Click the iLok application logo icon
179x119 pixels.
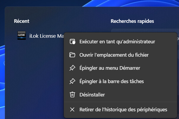click(x=22, y=36)
